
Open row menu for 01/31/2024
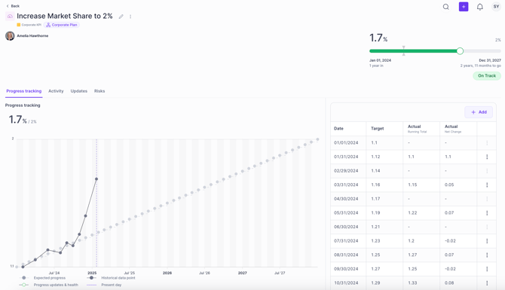click(x=487, y=157)
